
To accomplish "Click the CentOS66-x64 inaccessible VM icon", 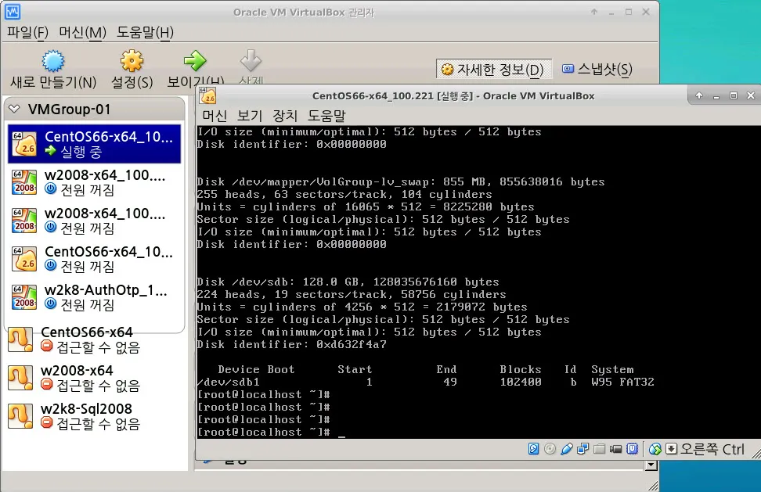I will tap(20, 339).
